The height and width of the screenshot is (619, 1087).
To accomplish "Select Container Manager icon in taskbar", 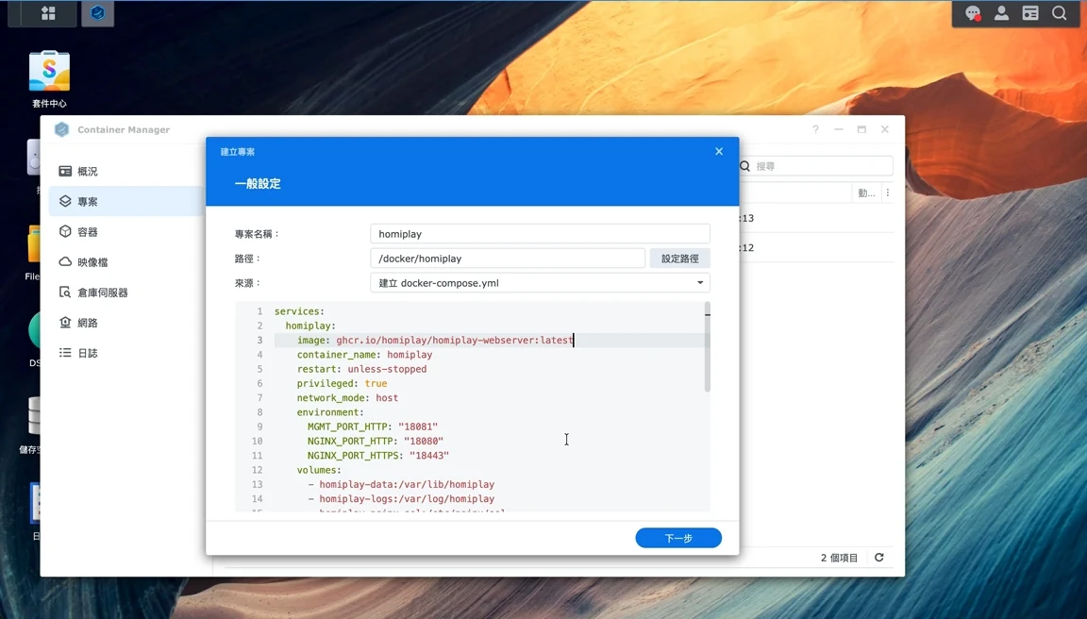I will (98, 13).
